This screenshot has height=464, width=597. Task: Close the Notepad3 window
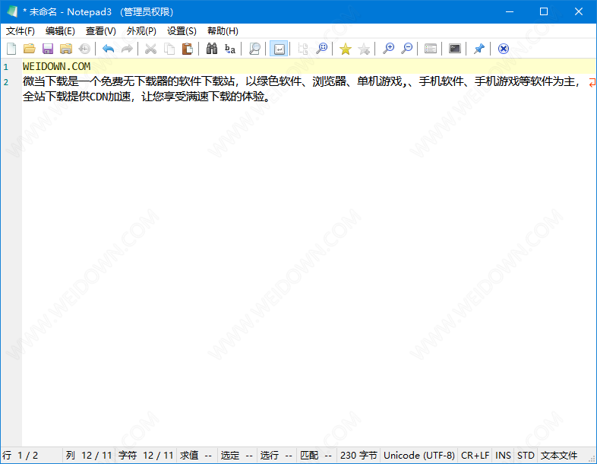(x=579, y=11)
